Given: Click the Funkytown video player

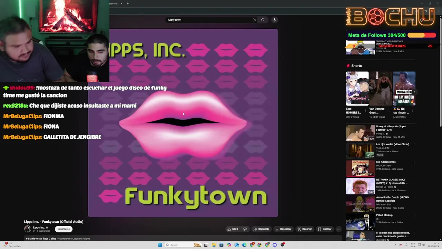Looking at the screenshot, I should click(x=183, y=123).
